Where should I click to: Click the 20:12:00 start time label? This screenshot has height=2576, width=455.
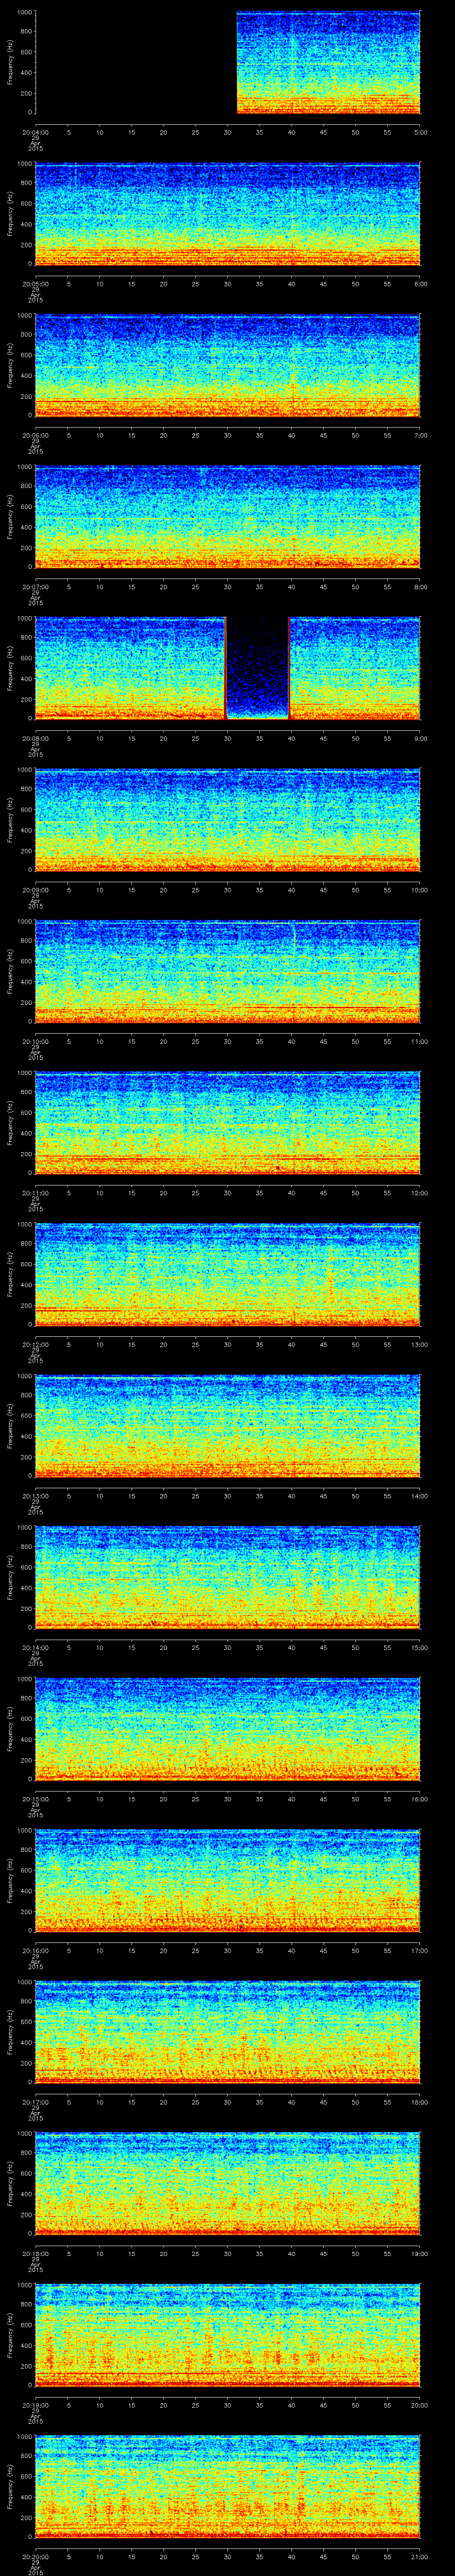pyautogui.click(x=35, y=1344)
